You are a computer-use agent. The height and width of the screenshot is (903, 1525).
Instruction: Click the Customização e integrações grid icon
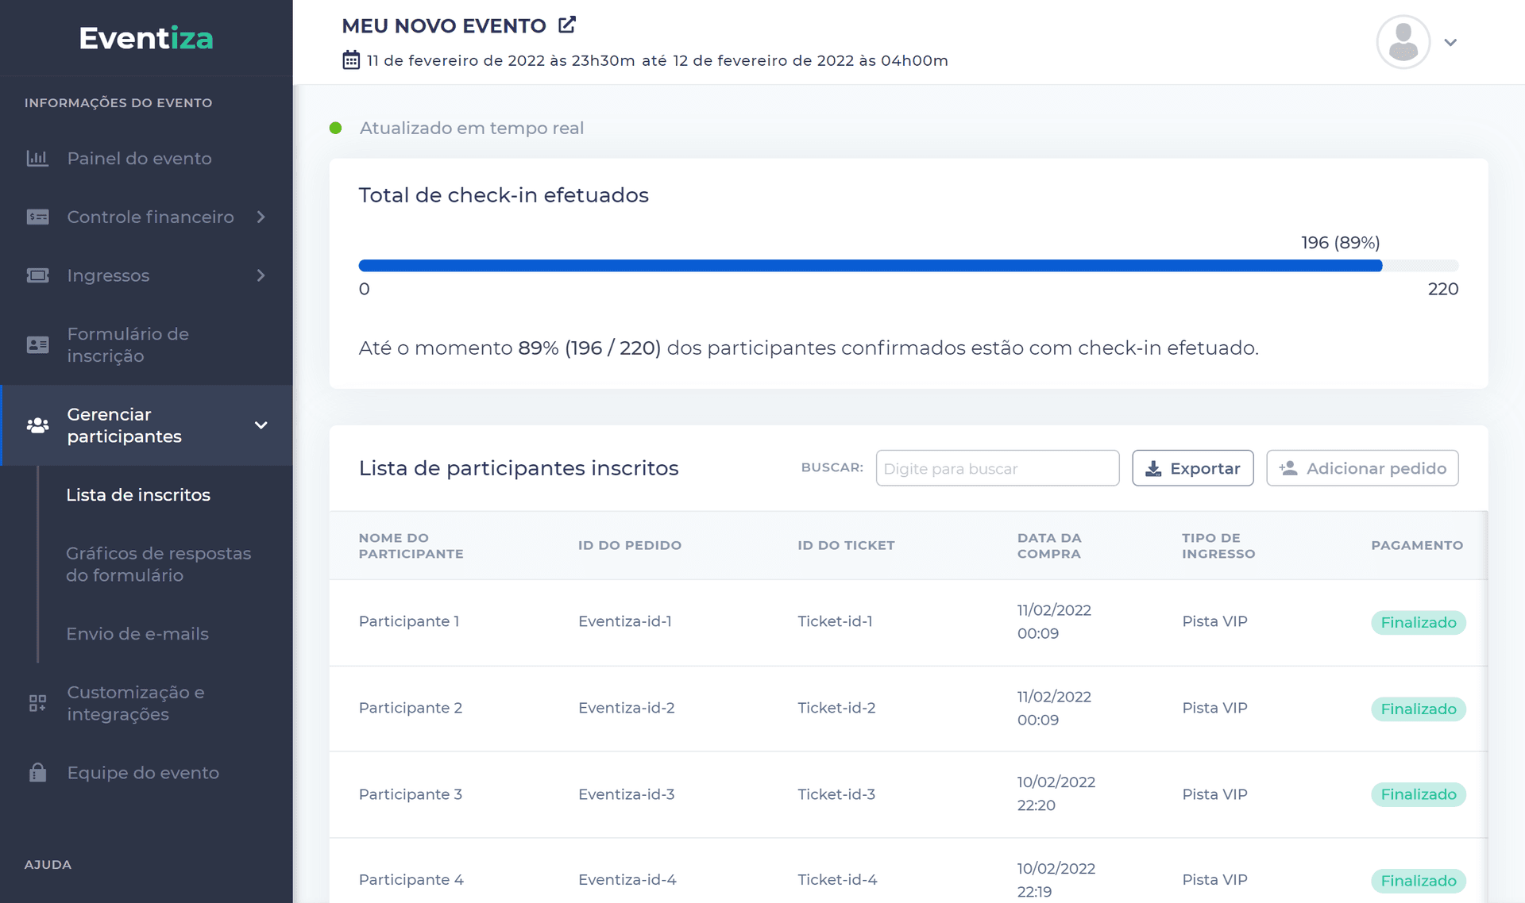pos(37,703)
